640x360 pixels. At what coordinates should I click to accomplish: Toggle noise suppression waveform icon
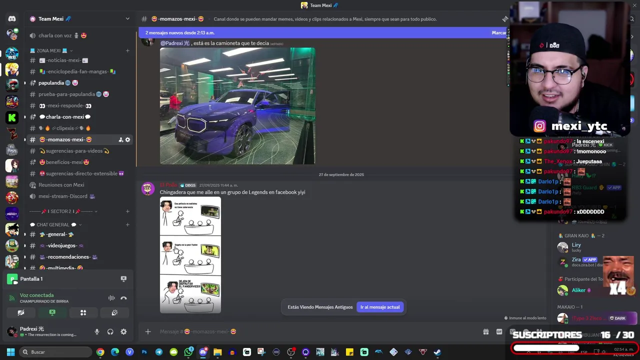point(111,298)
